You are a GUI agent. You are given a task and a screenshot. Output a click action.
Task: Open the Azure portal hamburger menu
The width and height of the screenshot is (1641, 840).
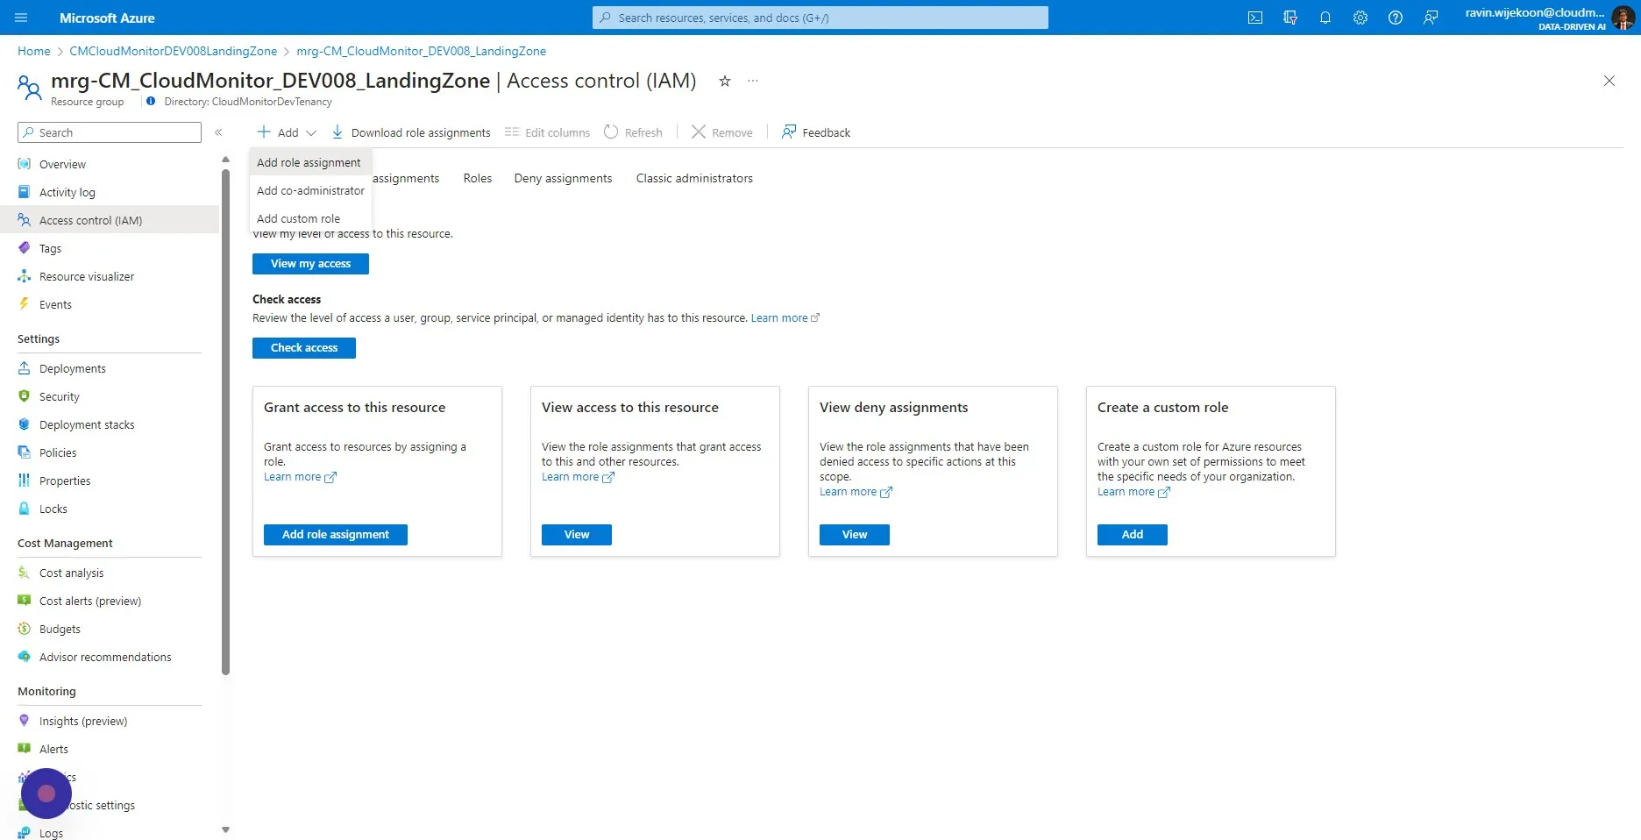click(x=21, y=18)
